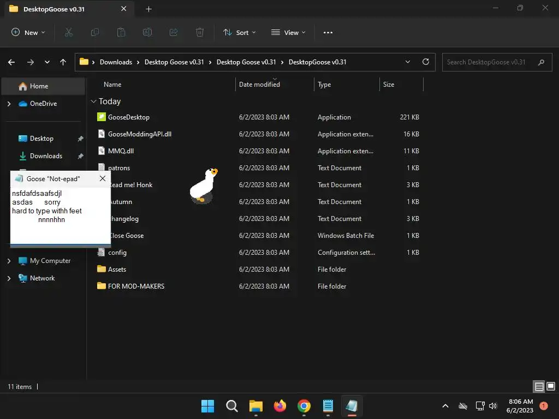Click the Cut scissors icon
The width and height of the screenshot is (559, 419).
click(x=68, y=32)
